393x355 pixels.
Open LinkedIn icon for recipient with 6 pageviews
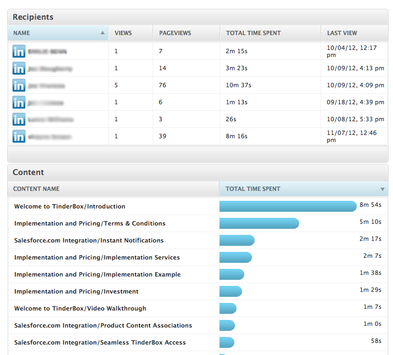click(19, 103)
